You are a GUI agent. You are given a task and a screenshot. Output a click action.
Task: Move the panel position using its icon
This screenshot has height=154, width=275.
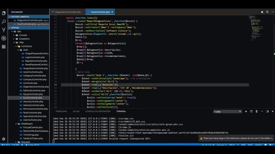point(267,111)
